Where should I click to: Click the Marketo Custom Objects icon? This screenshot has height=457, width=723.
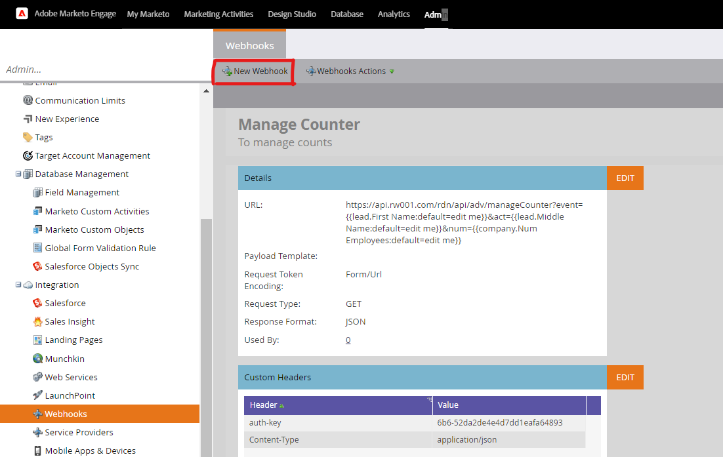[37, 229]
